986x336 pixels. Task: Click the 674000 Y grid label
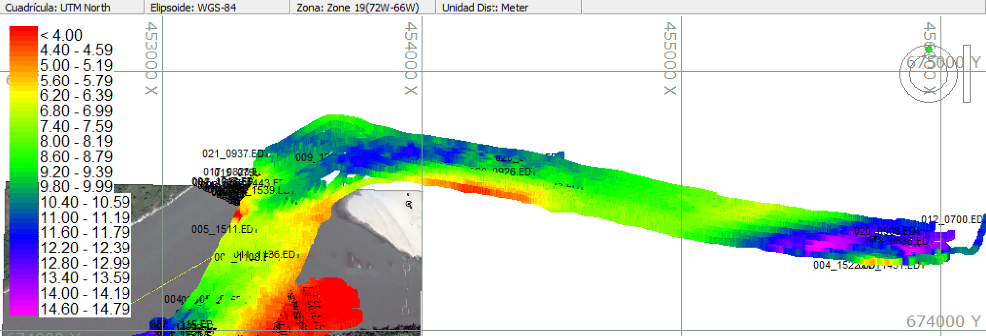943,322
